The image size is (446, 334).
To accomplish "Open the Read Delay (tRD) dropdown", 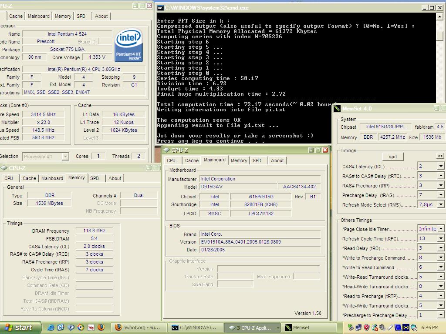I will point(441,248).
